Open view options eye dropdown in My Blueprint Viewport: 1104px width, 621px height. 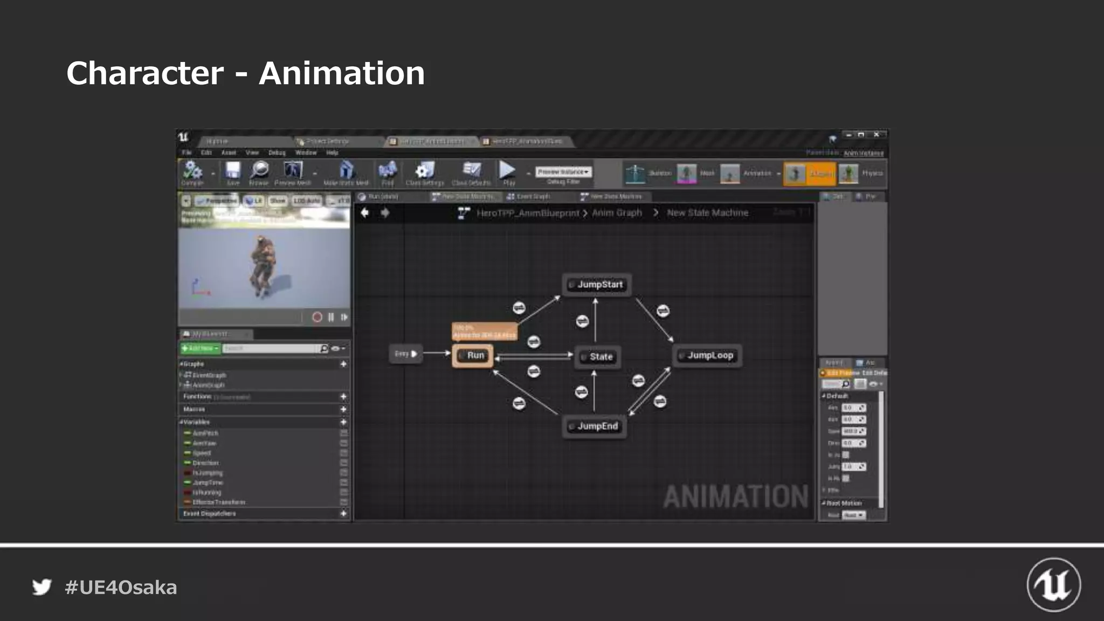pos(338,349)
